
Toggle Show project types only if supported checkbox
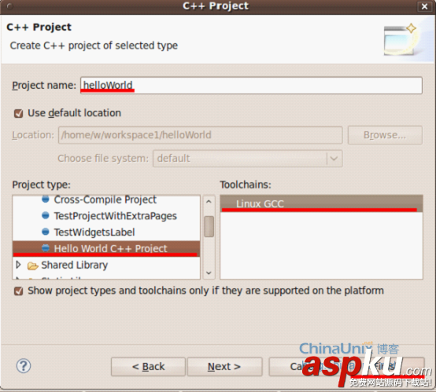19,291
